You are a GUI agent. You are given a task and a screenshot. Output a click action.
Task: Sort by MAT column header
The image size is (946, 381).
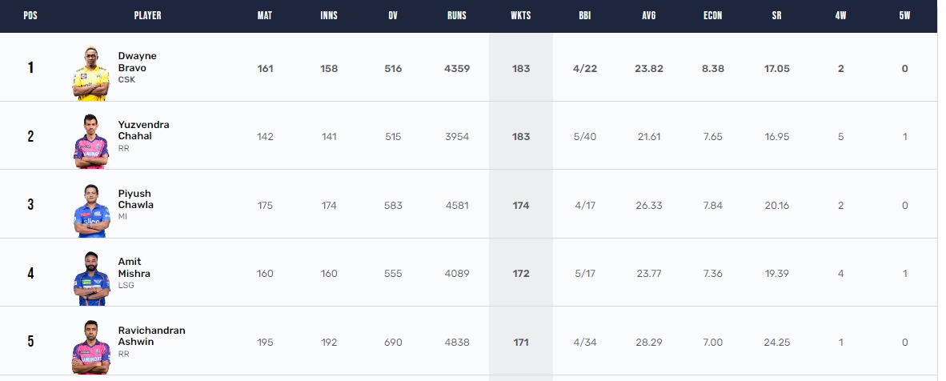click(x=265, y=16)
